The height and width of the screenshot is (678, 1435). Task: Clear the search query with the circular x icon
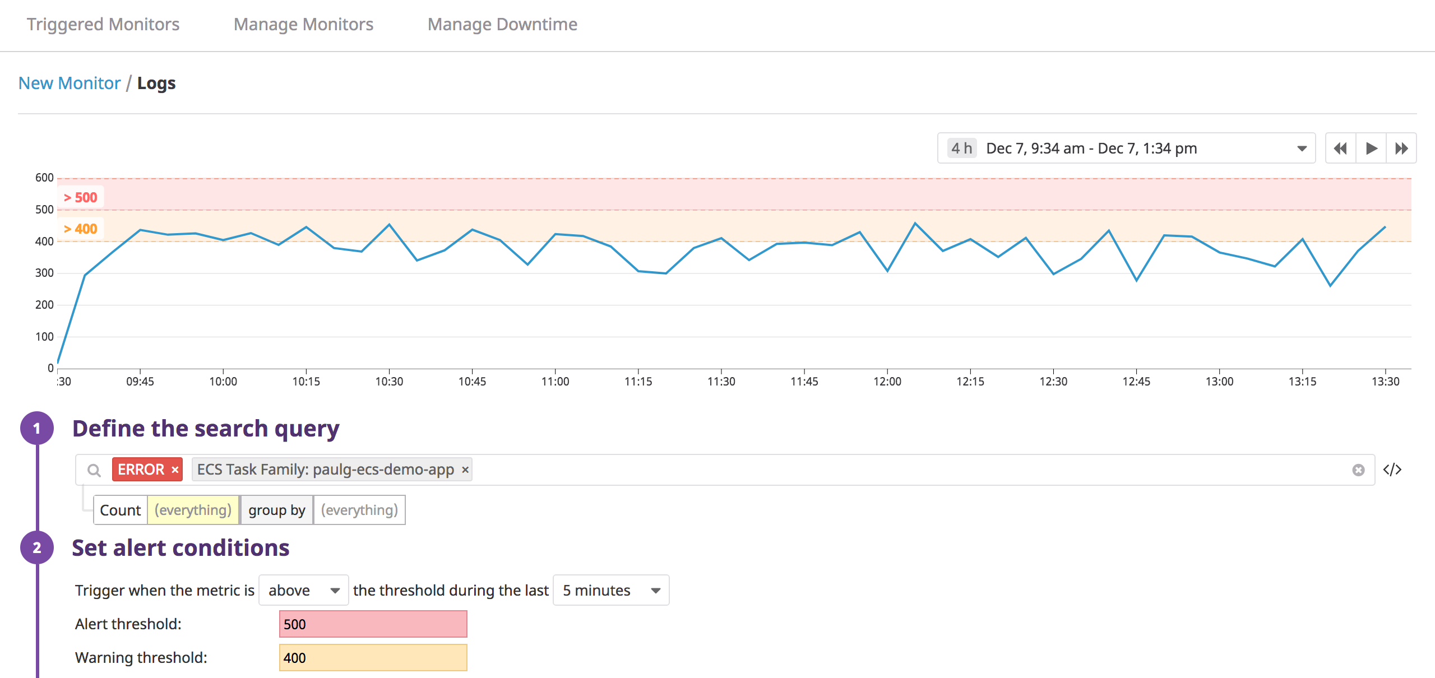pos(1358,470)
